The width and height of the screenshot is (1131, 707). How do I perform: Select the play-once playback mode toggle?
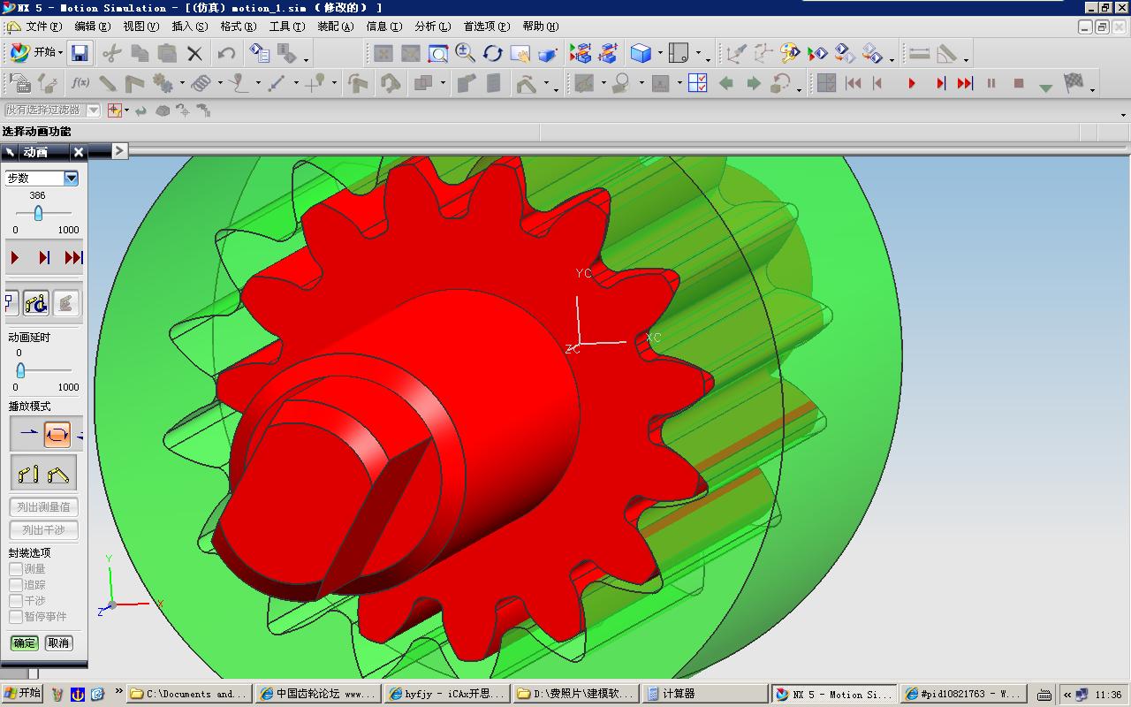pyautogui.click(x=27, y=434)
